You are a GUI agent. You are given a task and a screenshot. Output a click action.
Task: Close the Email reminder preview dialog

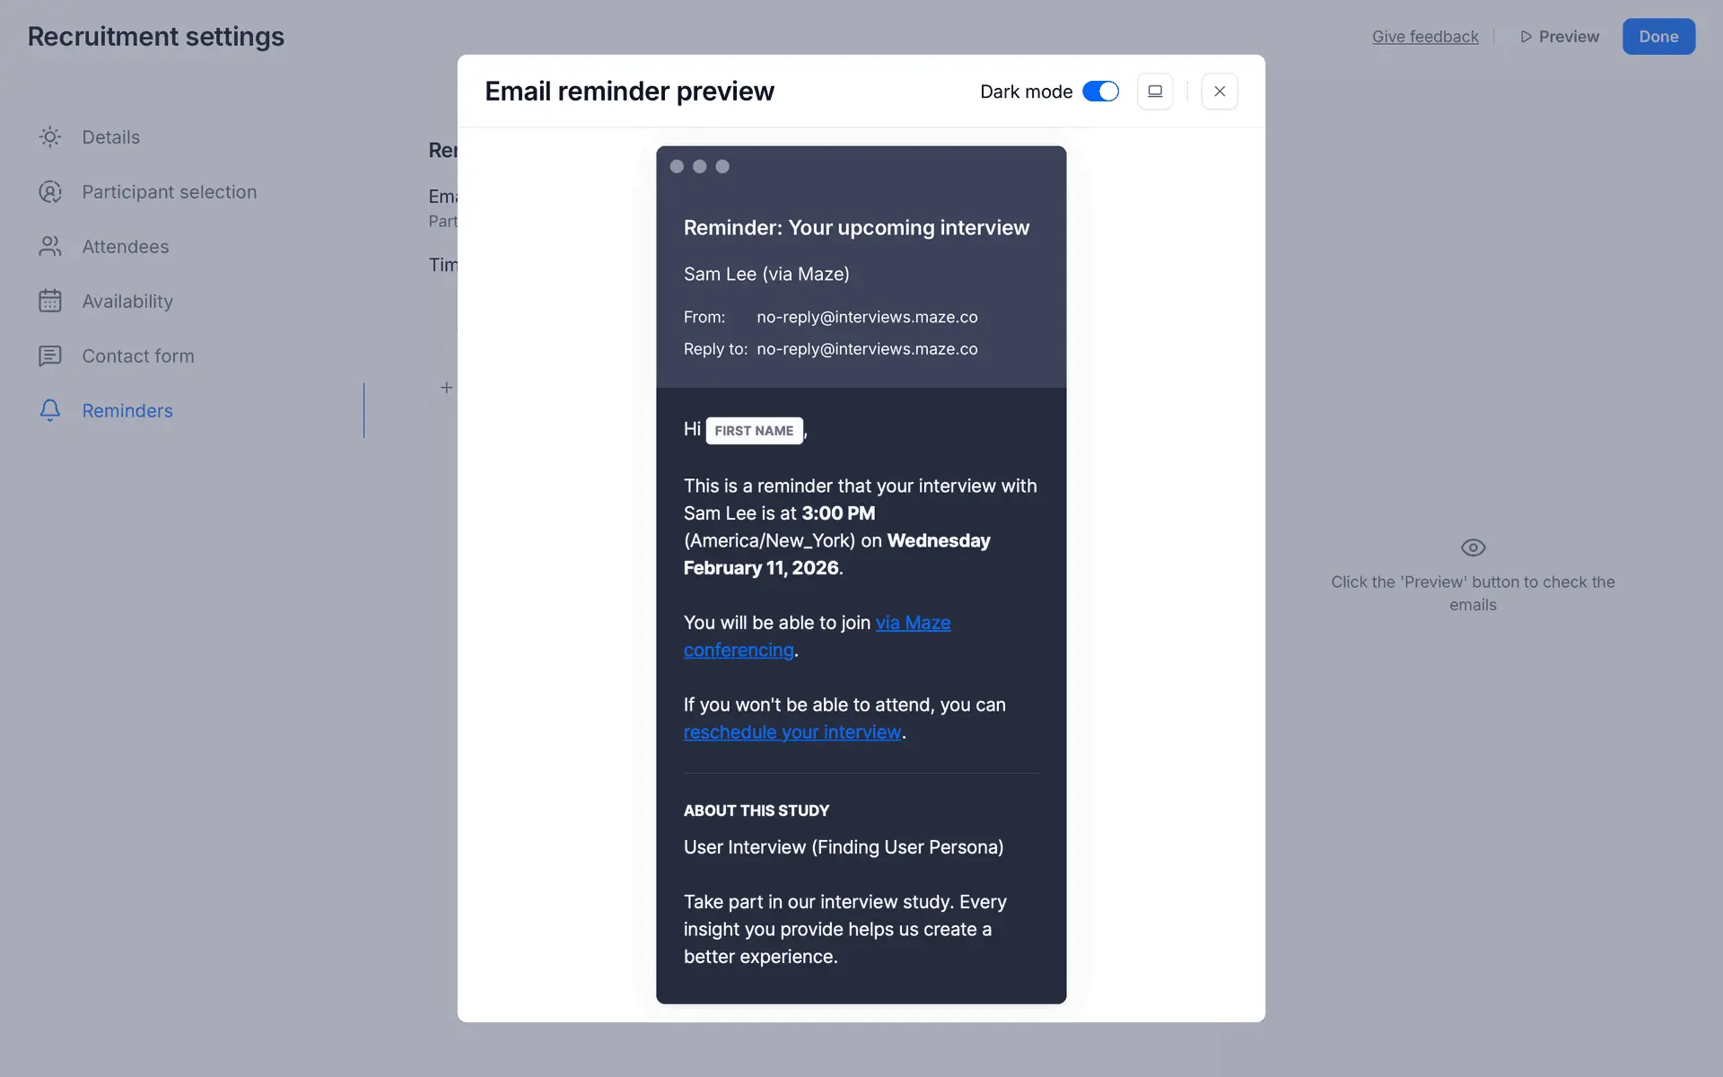point(1219,92)
